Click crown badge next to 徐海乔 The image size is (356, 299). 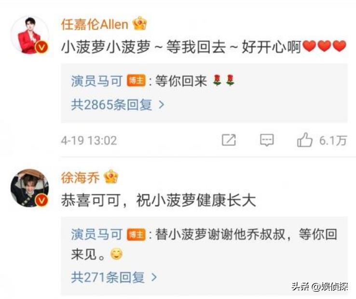tap(111, 177)
